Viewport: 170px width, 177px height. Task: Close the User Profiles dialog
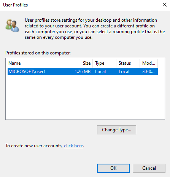[x=165, y=5]
